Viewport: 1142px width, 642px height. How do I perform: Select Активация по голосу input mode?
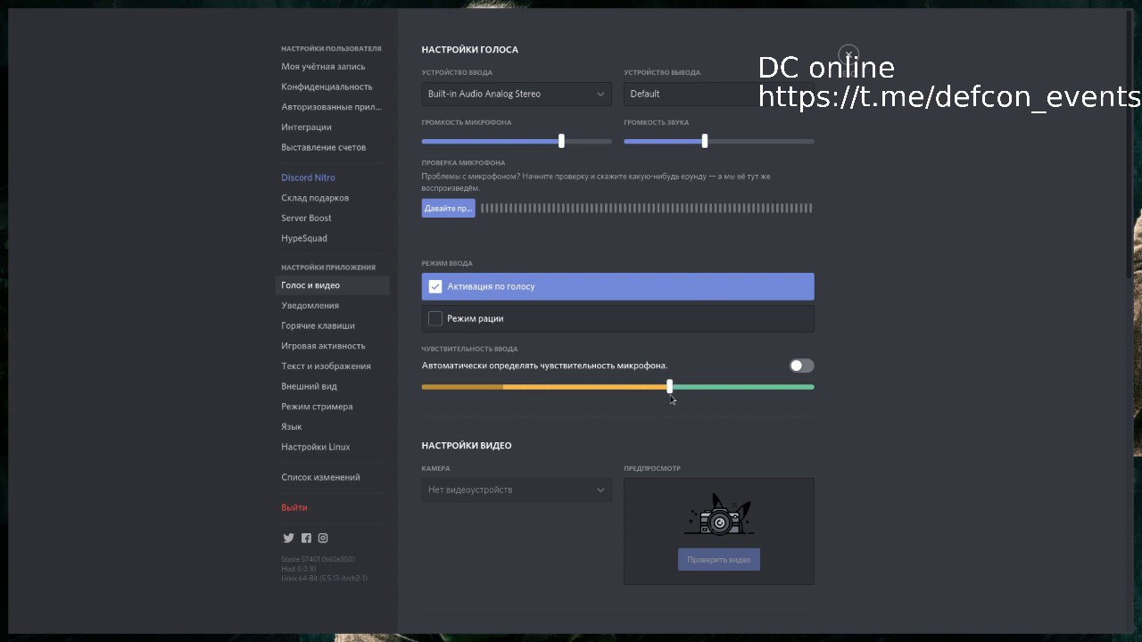(617, 286)
